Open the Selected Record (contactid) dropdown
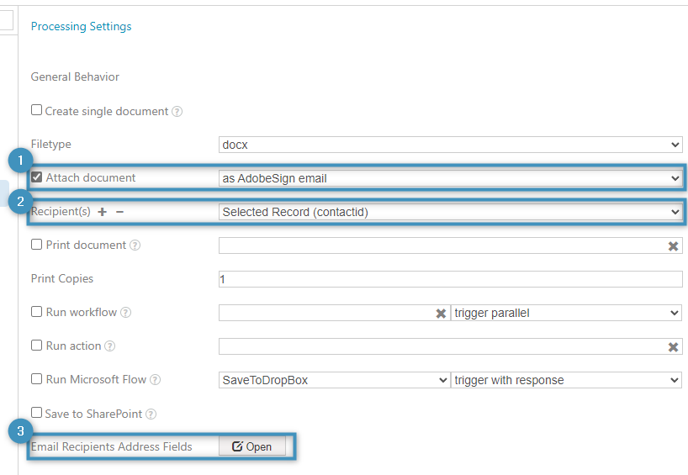Image resolution: width=688 pixels, height=475 pixels. [x=450, y=213]
